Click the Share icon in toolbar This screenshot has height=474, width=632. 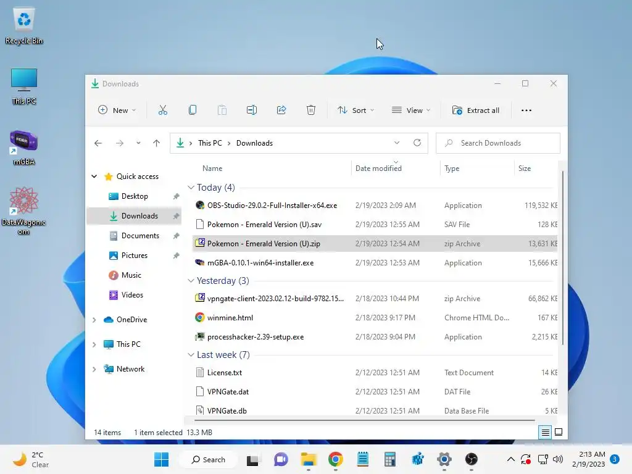coord(281,110)
